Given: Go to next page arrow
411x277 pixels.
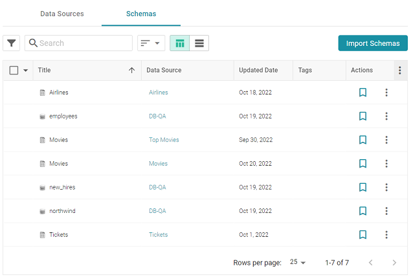Looking at the screenshot, I should coord(394,263).
